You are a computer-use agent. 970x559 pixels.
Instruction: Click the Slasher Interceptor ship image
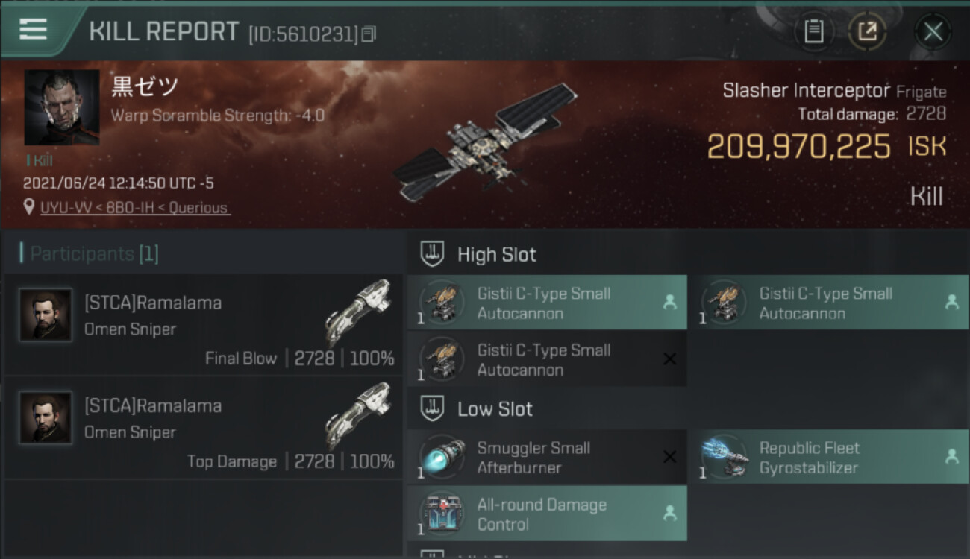485,143
